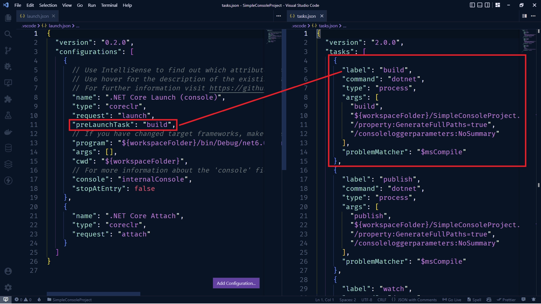
Task: Toggle the secondary side bar layout button
Action: pyautogui.click(x=487, y=5)
